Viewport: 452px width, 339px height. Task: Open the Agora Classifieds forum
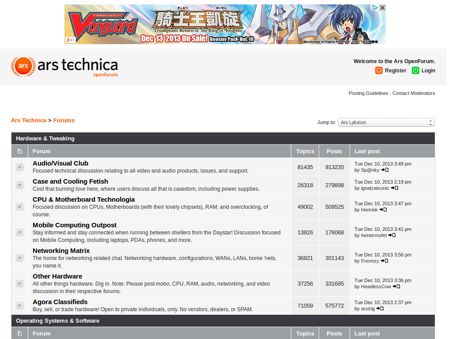click(60, 302)
